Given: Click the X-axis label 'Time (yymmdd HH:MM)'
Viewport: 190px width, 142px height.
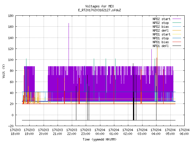Looking at the screenshot, I should [x=99, y=139].
